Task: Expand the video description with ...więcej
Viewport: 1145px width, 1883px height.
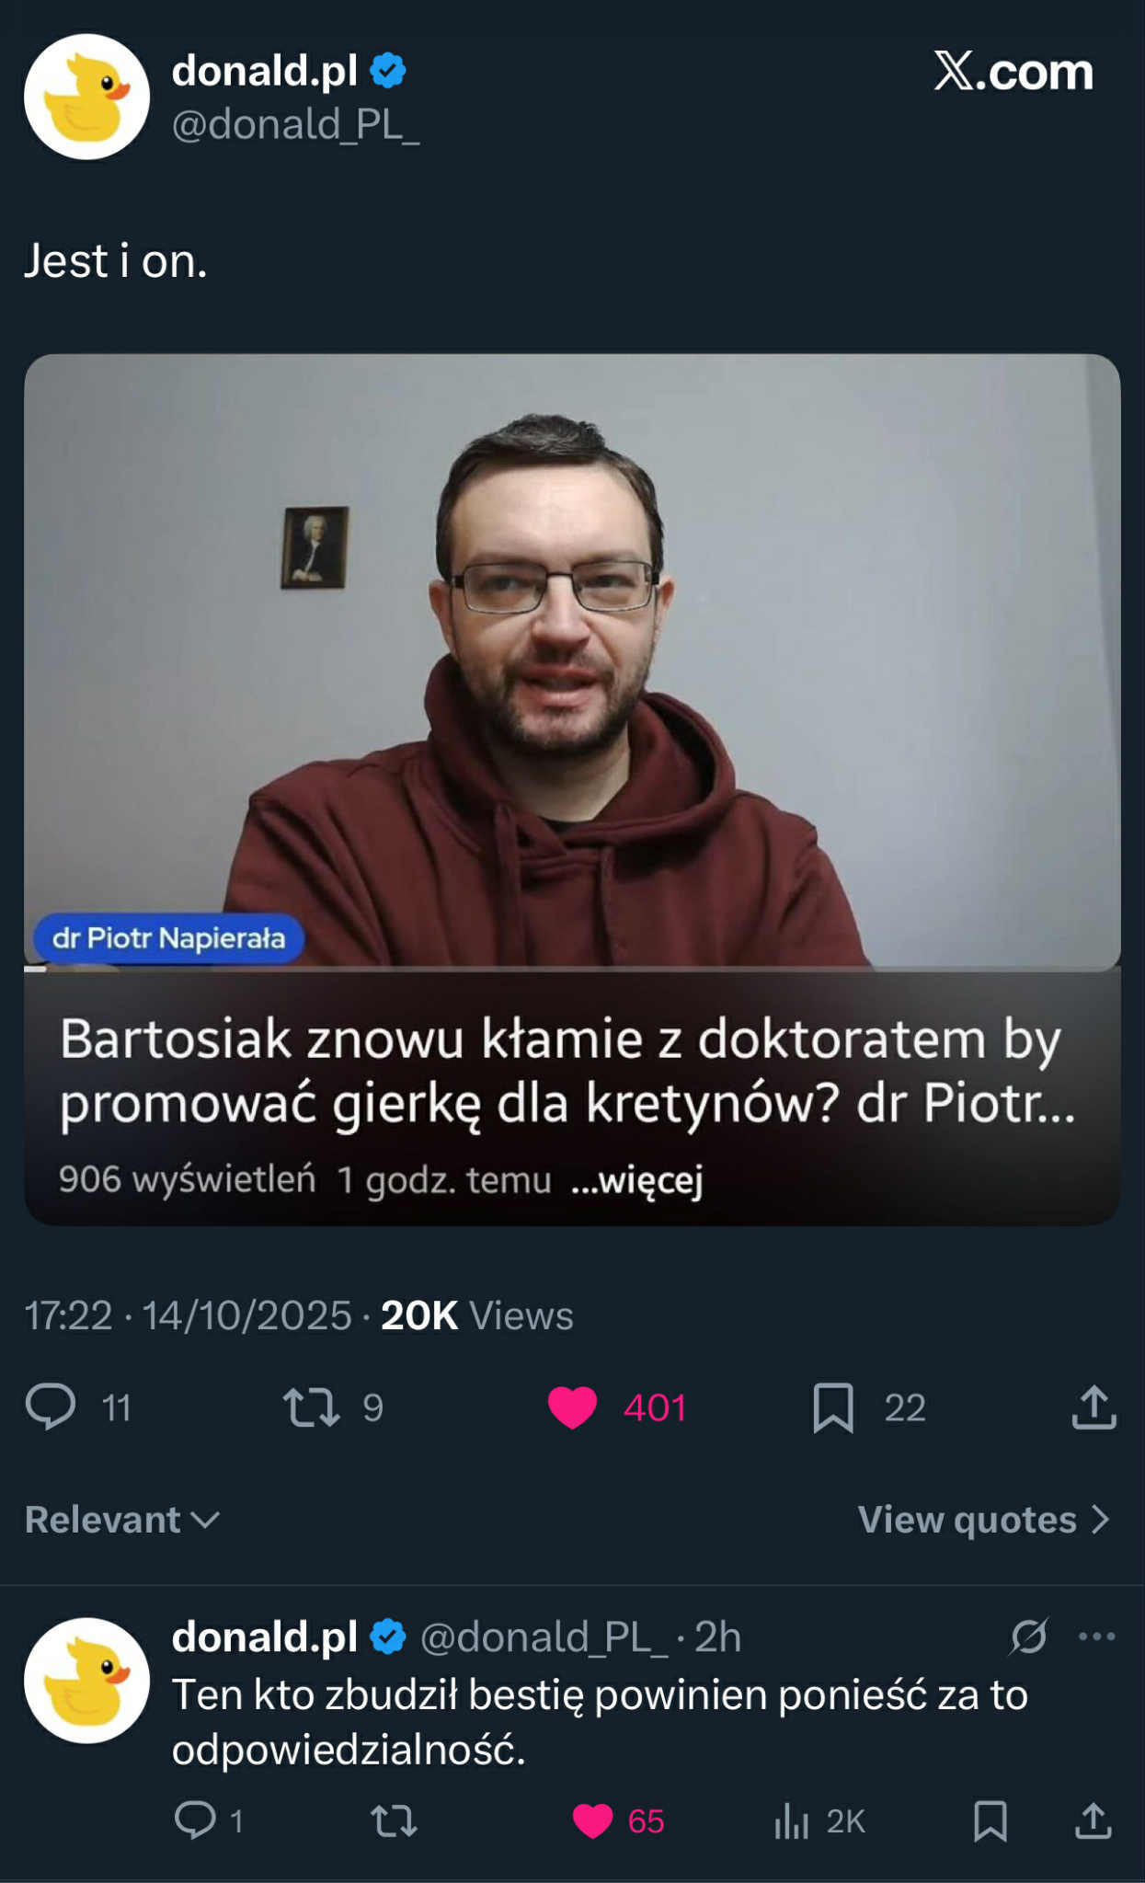Action: point(636,1179)
